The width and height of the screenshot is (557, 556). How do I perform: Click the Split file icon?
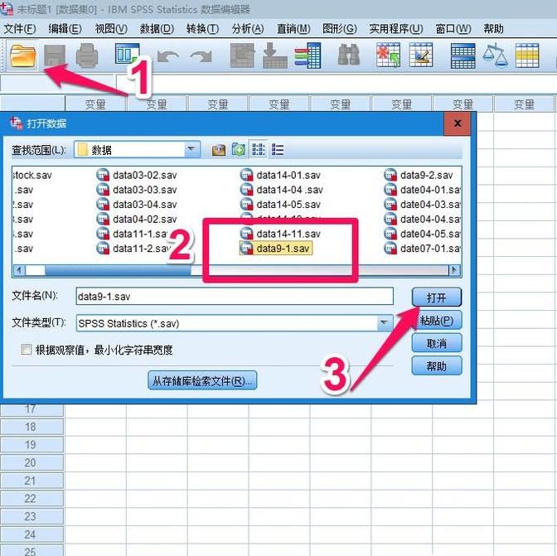463,56
